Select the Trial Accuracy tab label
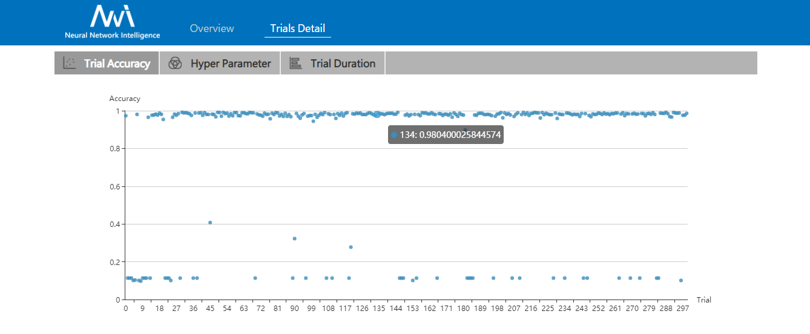Screen dimensions: 810x334 [117, 64]
